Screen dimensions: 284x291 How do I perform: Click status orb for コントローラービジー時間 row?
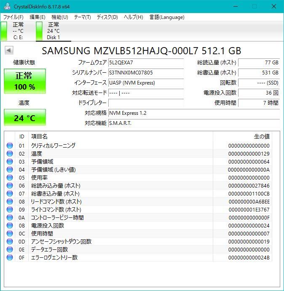[10, 217]
